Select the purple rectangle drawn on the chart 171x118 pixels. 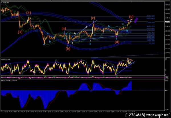click(x=136, y=20)
